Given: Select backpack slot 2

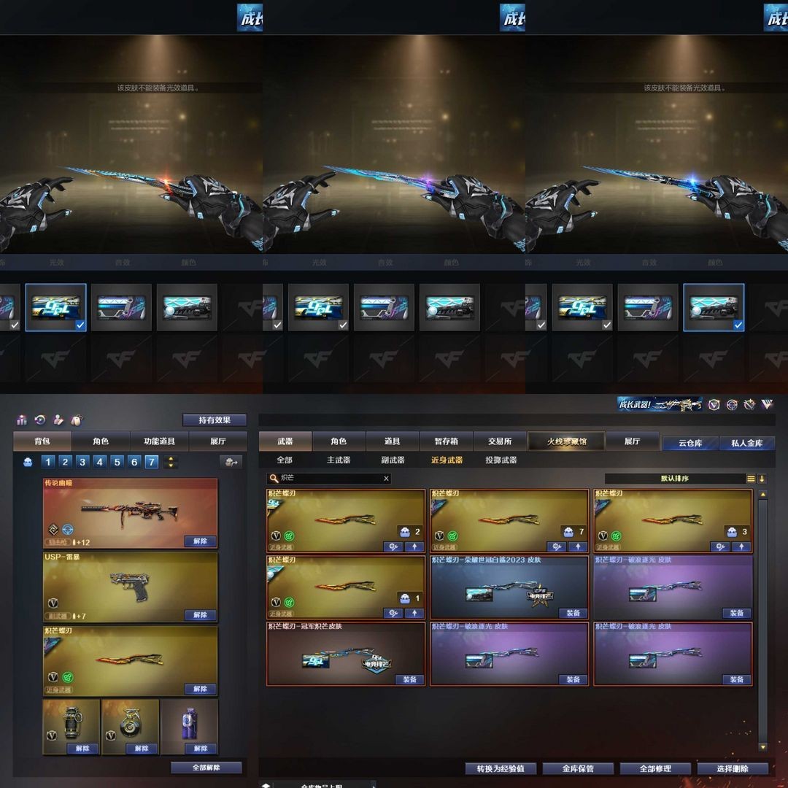Looking at the screenshot, I should click(66, 462).
